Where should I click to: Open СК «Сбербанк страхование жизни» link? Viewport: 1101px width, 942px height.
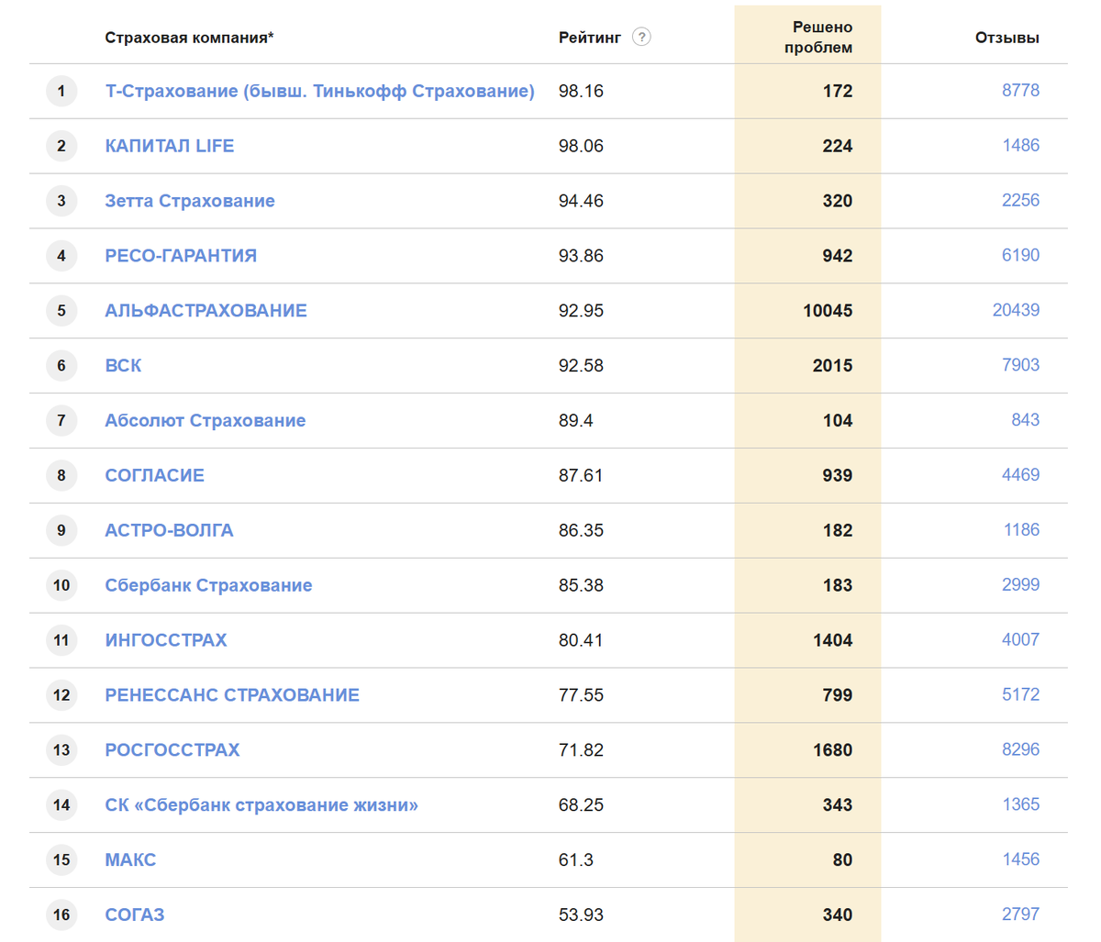(261, 805)
